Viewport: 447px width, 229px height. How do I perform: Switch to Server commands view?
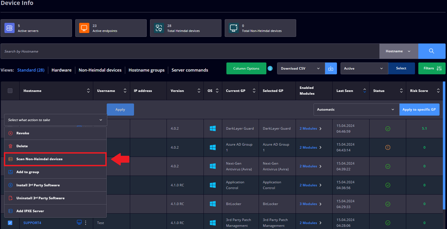click(x=190, y=70)
